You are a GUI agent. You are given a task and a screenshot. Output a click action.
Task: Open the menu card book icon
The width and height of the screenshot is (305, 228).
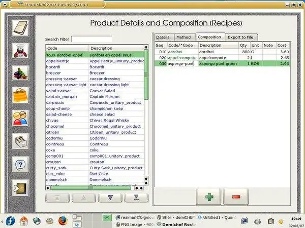(x=20, y=28)
